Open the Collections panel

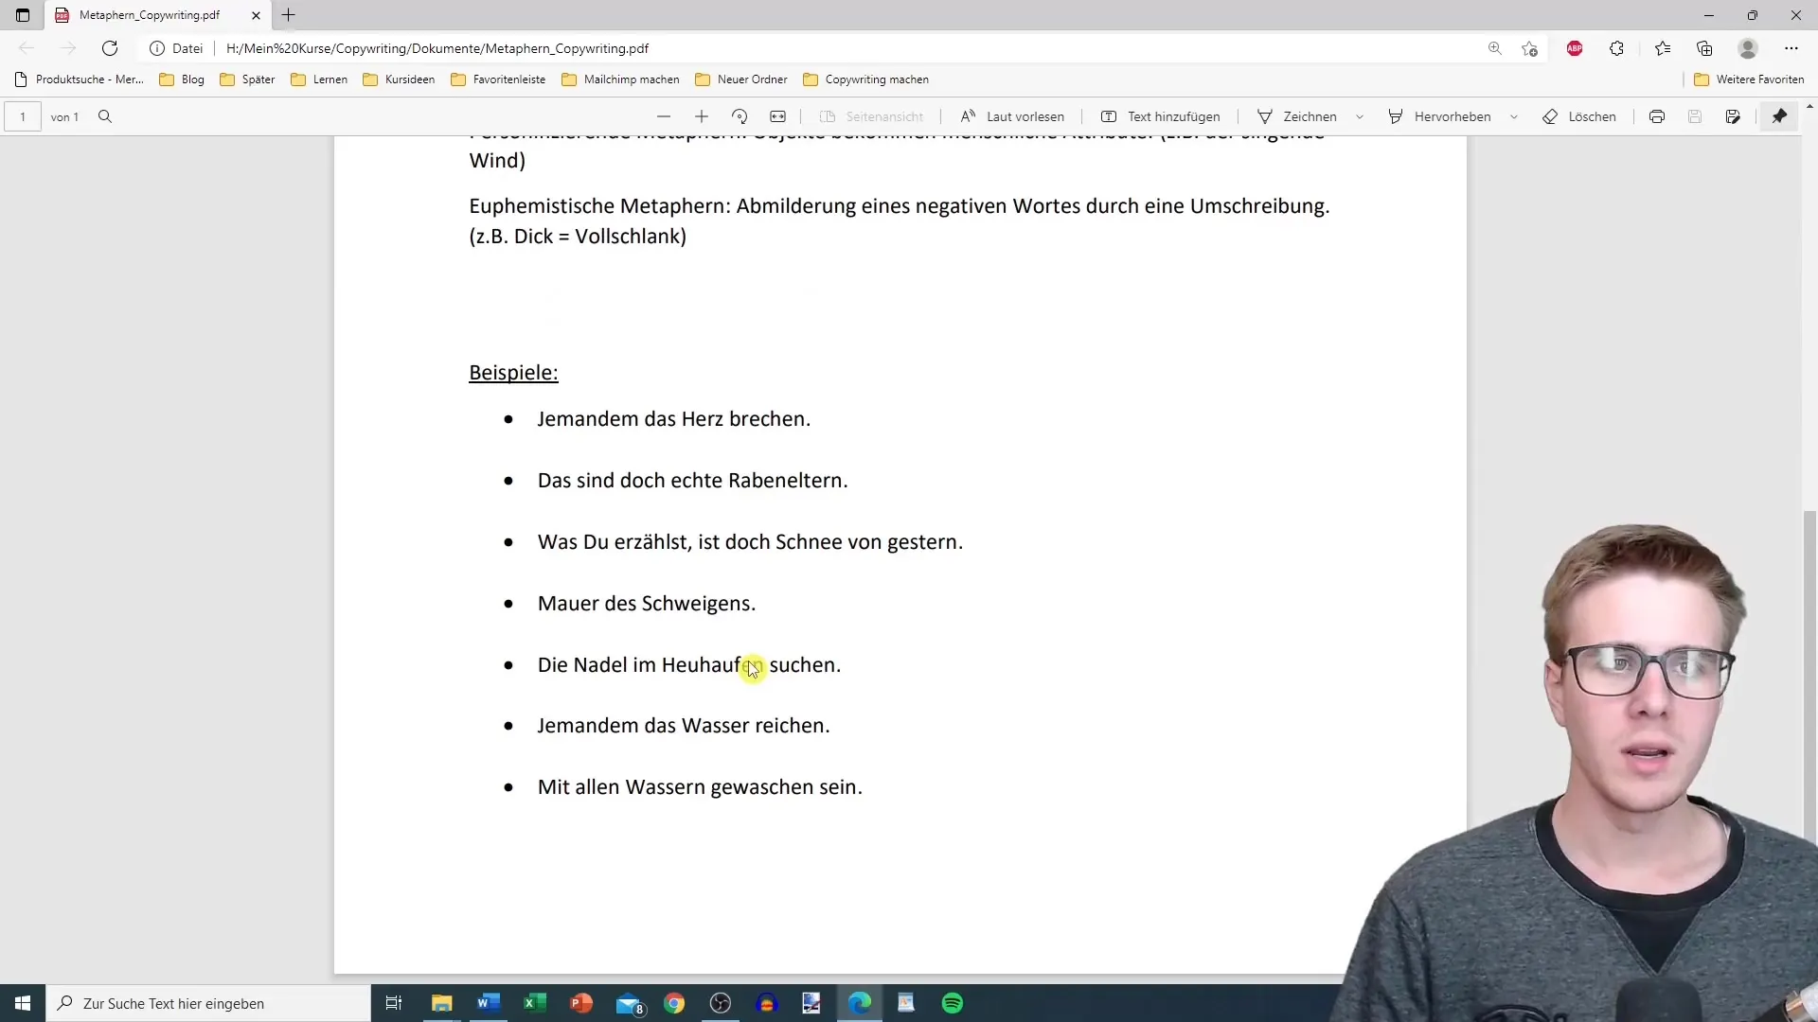pos(1704,48)
